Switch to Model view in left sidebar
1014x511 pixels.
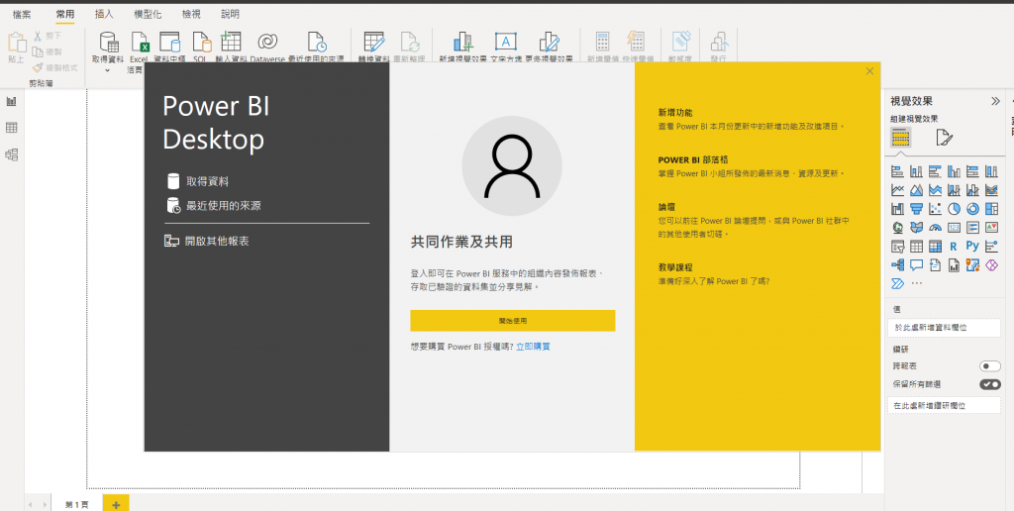11,154
